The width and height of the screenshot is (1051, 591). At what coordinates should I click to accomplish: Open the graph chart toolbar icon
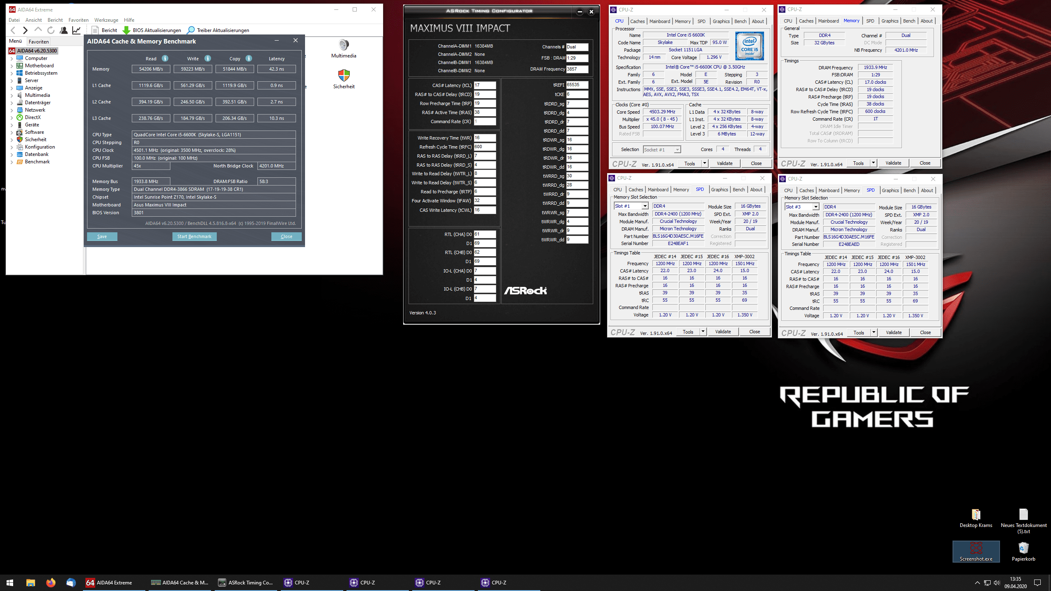tap(76, 30)
